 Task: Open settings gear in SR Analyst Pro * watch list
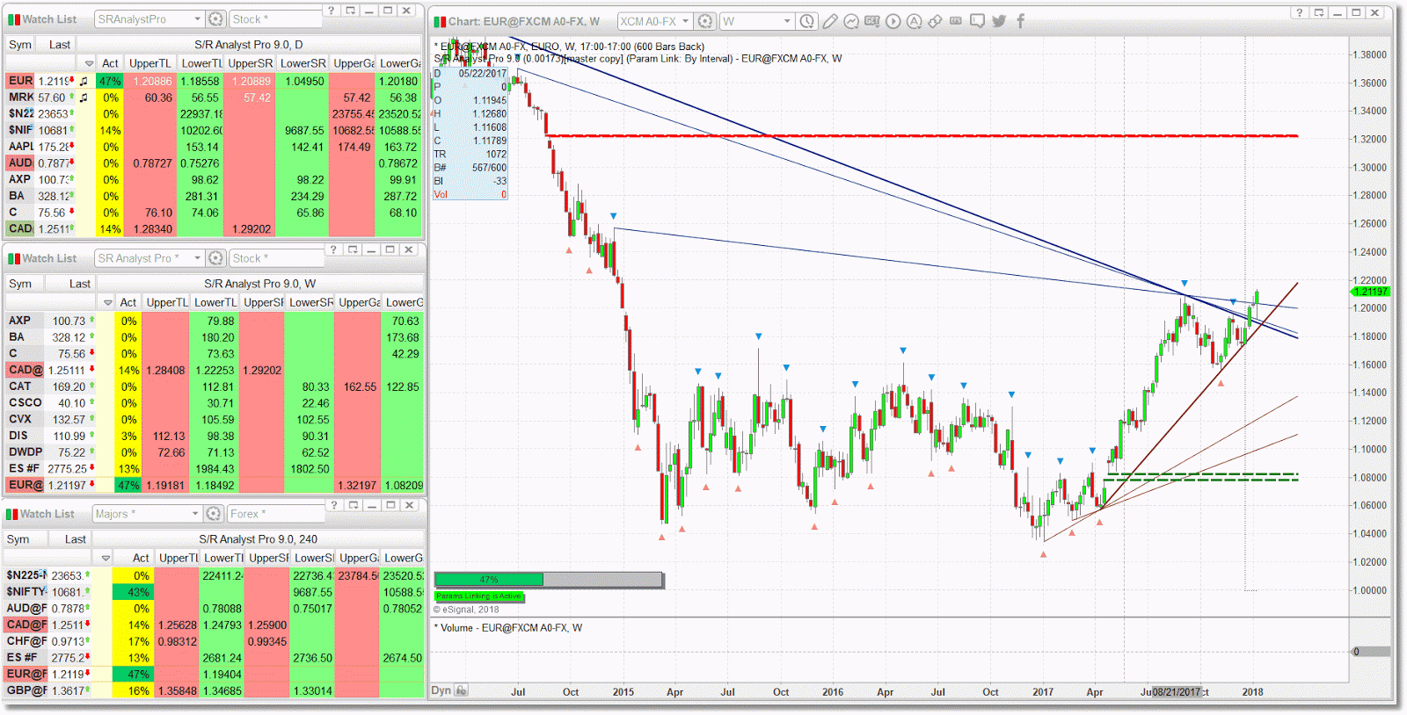[x=216, y=257]
